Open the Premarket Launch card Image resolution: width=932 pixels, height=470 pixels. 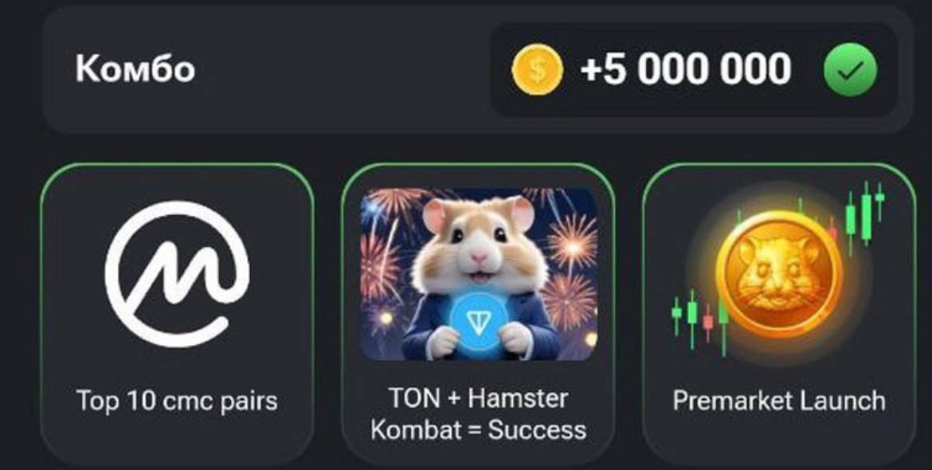coord(779,315)
